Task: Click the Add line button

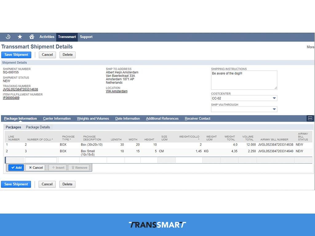Action: (16, 168)
